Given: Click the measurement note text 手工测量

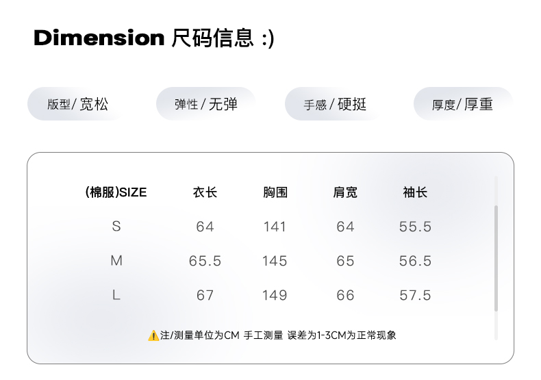Looking at the screenshot, I should (263, 335).
